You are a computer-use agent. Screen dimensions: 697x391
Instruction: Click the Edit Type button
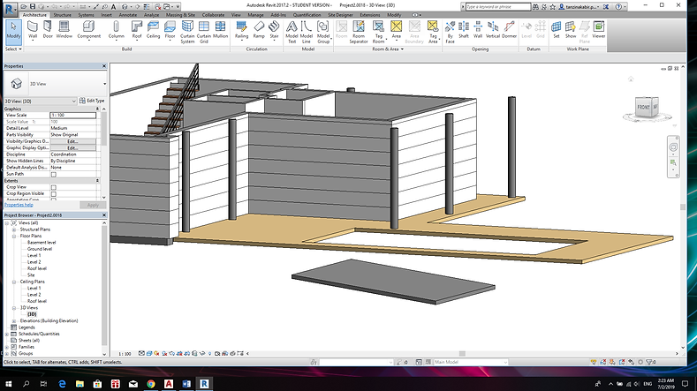[92, 101]
